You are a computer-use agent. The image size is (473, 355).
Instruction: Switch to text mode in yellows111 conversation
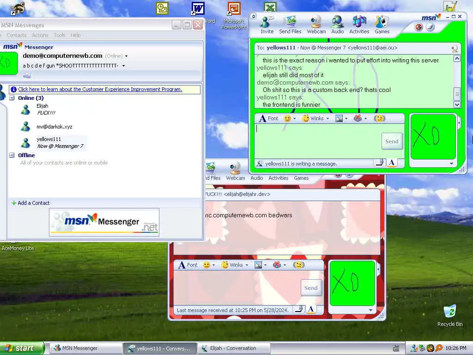tap(392, 163)
